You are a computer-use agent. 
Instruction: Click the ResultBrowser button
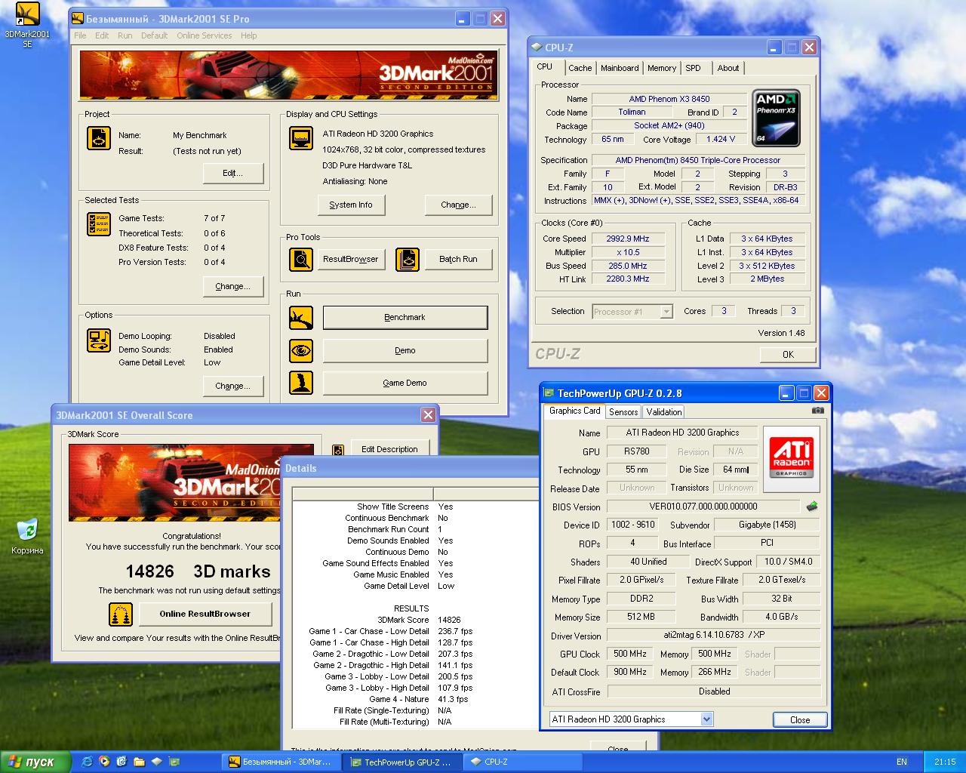[351, 259]
